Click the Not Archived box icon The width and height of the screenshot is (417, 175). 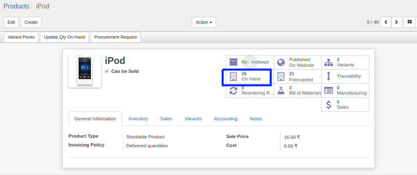click(233, 62)
